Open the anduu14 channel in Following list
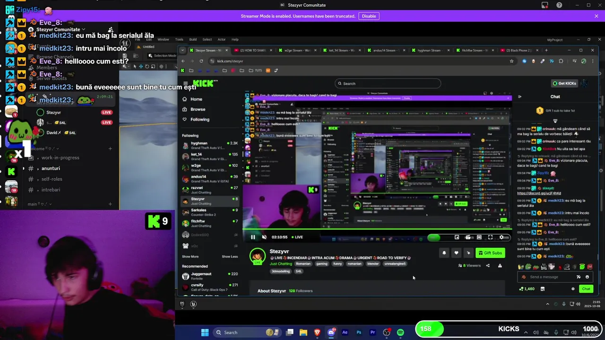605x340 pixels. 210,178
